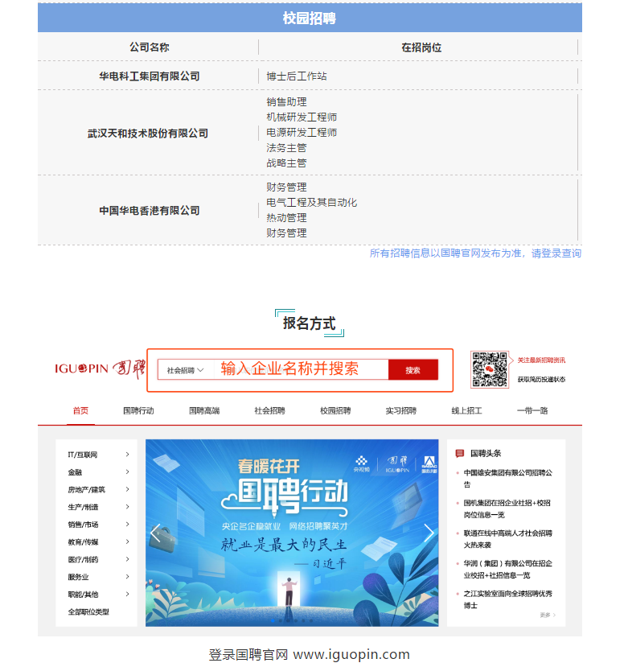This screenshot has height=667, width=624.
Task: Click the carousel indicator dots under banner
Action: 292,621
